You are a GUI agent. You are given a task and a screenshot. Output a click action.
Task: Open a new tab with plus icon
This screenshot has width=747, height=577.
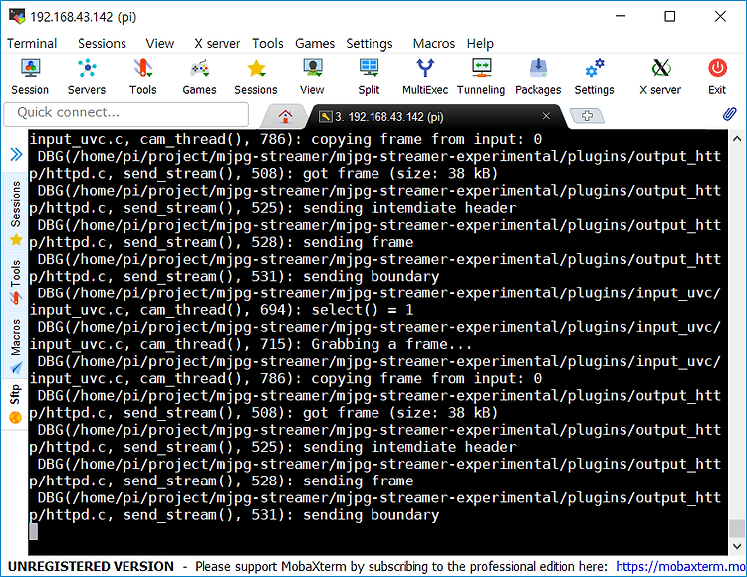point(587,115)
